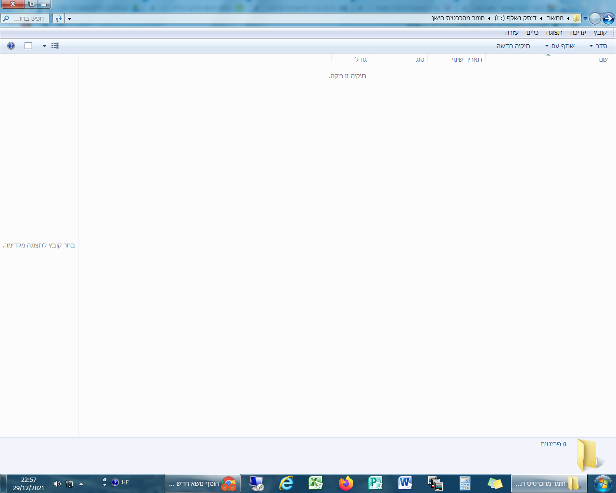Screen dimensions: 616x493
Task: Select 'חומר מהכרטיס הישן' breadcrumb segment
Action: [x=458, y=18]
